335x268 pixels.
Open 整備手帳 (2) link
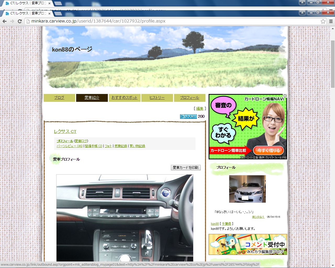pos(93,146)
